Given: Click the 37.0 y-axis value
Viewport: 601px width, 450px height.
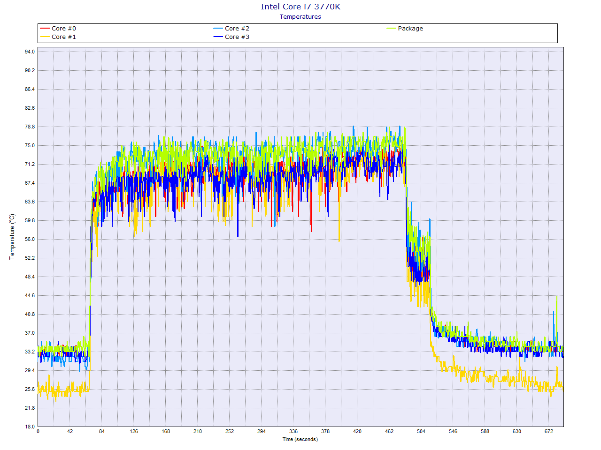Looking at the screenshot, I should tap(30, 333).
